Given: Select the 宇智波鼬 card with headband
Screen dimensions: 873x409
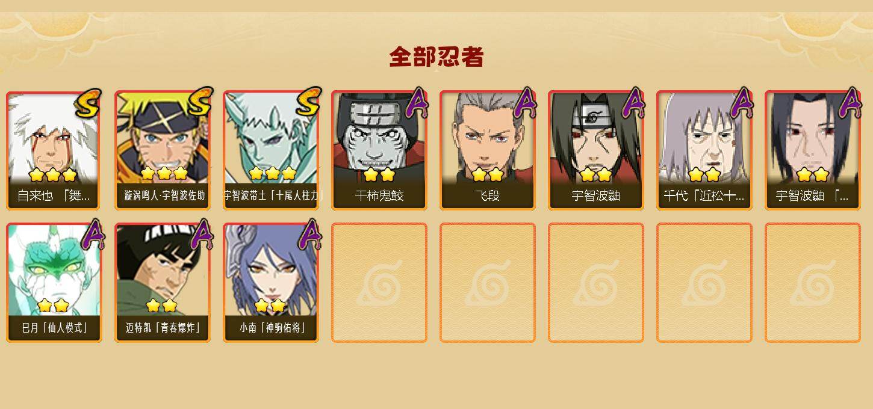Looking at the screenshot, I should click(596, 150).
